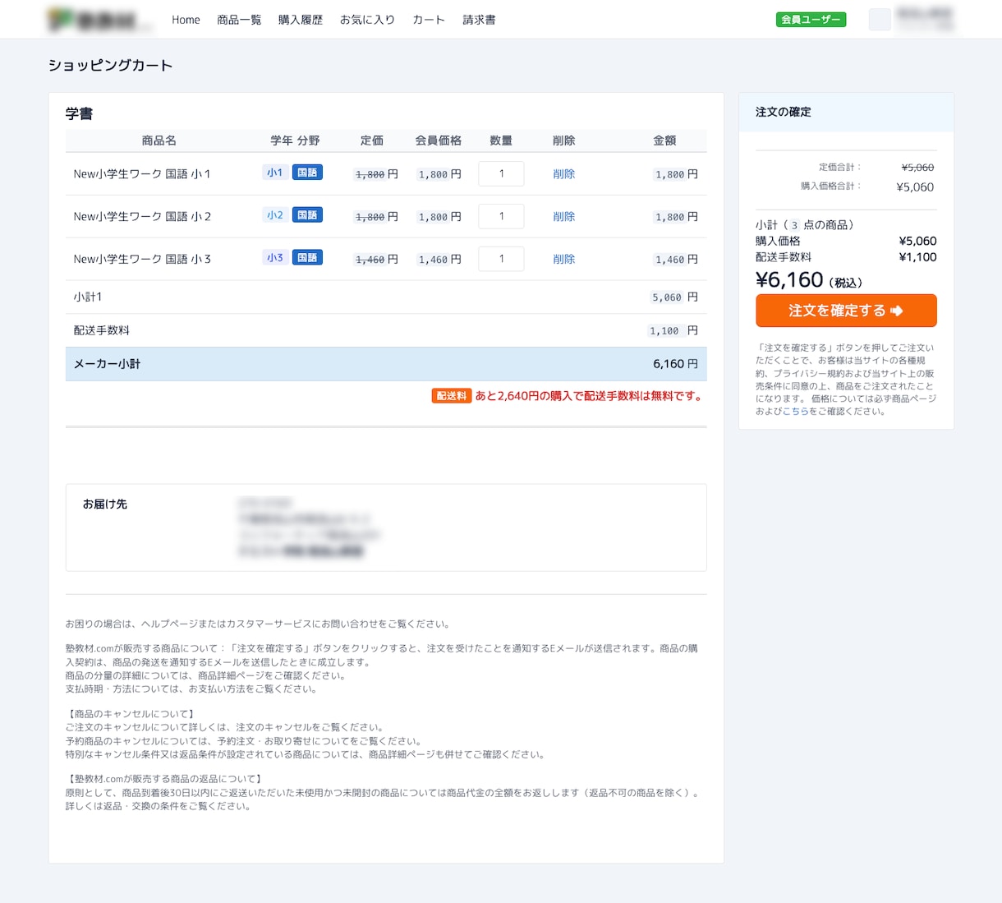Image resolution: width=1002 pixels, height=903 pixels.
Task: Click 国語 subject tag in 小2 row
Action: 307,215
